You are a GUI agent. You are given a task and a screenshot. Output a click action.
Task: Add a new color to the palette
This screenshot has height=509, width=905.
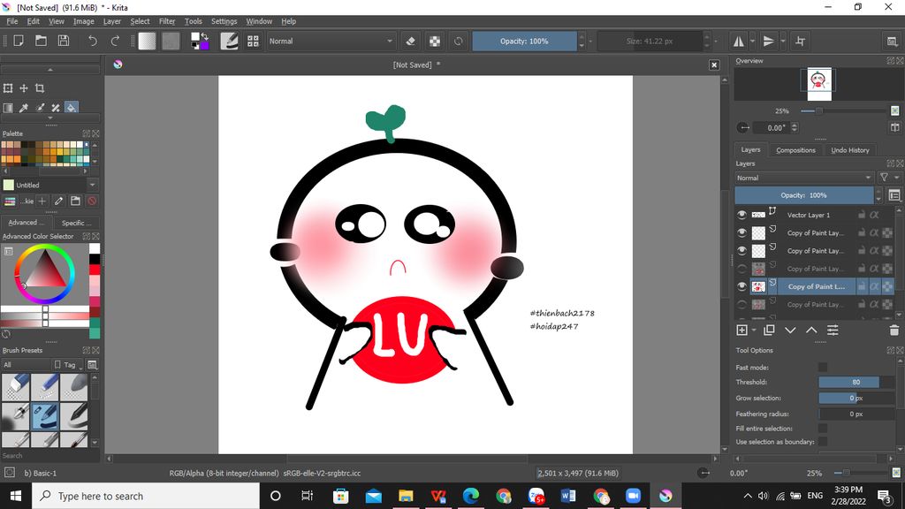42,201
